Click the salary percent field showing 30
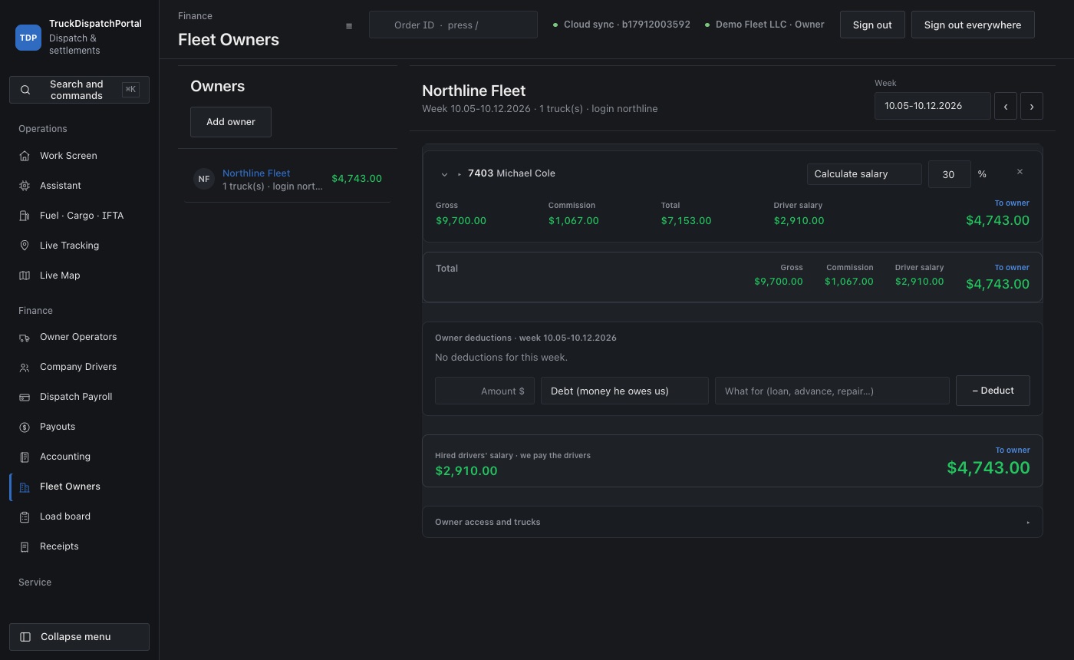The width and height of the screenshot is (1074, 660). pos(949,174)
